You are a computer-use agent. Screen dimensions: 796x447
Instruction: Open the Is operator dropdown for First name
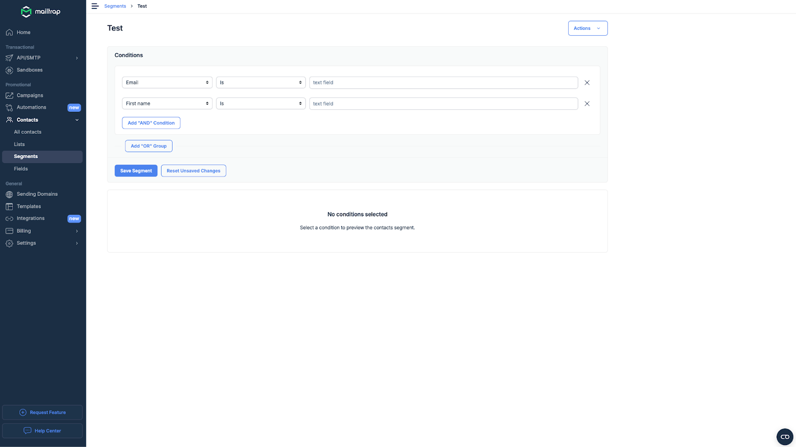pos(261,103)
